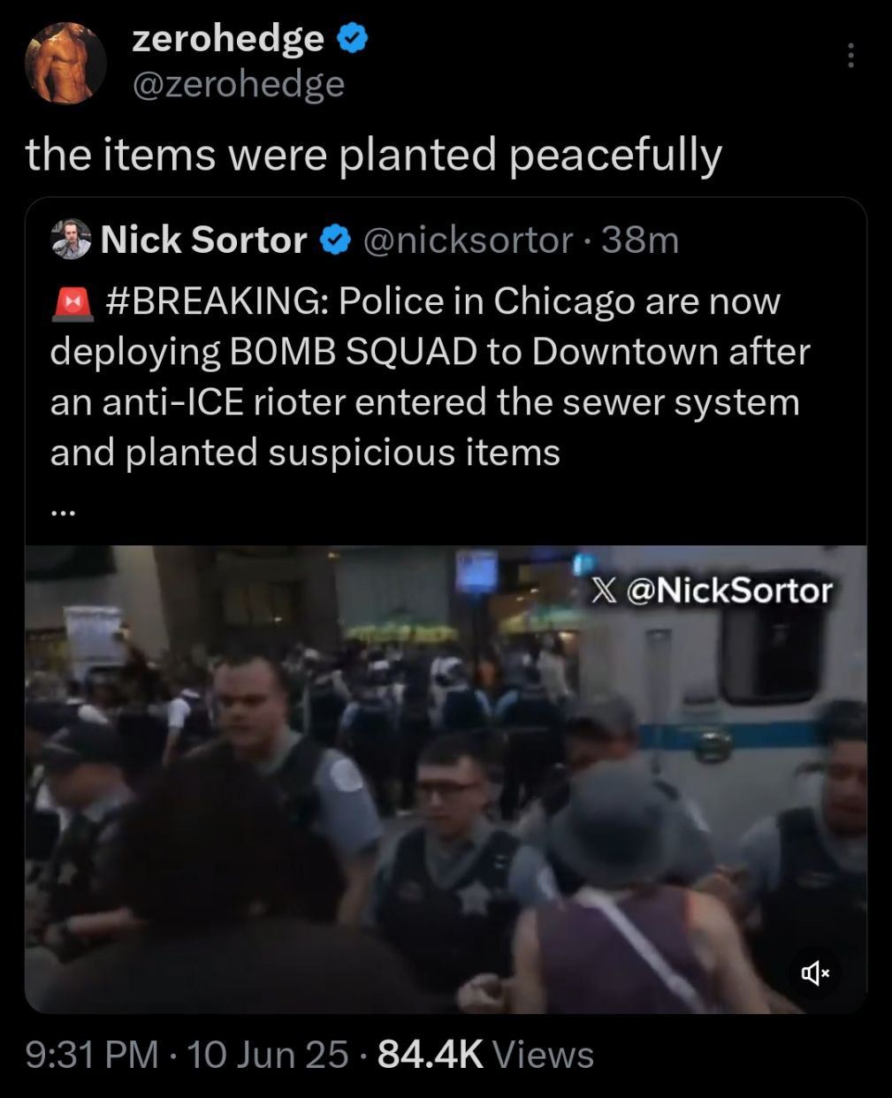The height and width of the screenshot is (1098, 892).
Task: Expand the quoted tweet's ellipsis to show more
Action: point(63,511)
